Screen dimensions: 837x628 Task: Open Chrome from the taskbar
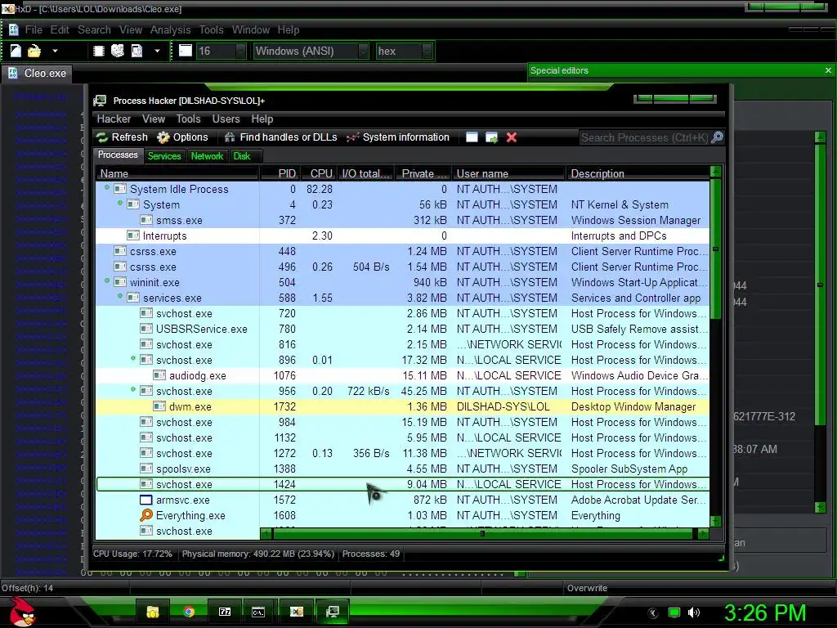189,612
